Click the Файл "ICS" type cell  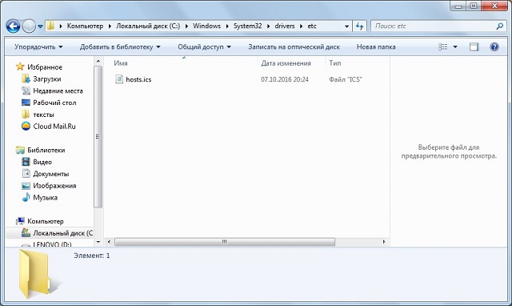pyautogui.click(x=346, y=79)
